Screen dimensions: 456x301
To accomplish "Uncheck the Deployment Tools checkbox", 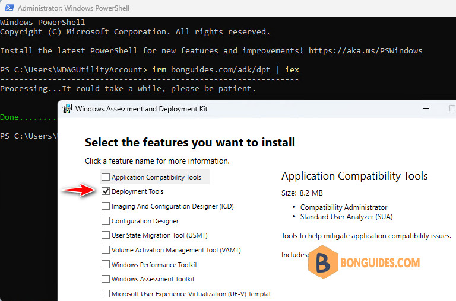I will pyautogui.click(x=106, y=191).
